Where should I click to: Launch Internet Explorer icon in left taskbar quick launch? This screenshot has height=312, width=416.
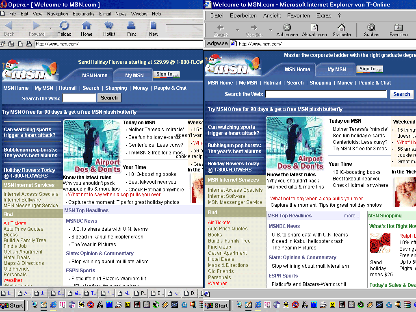tap(53, 305)
